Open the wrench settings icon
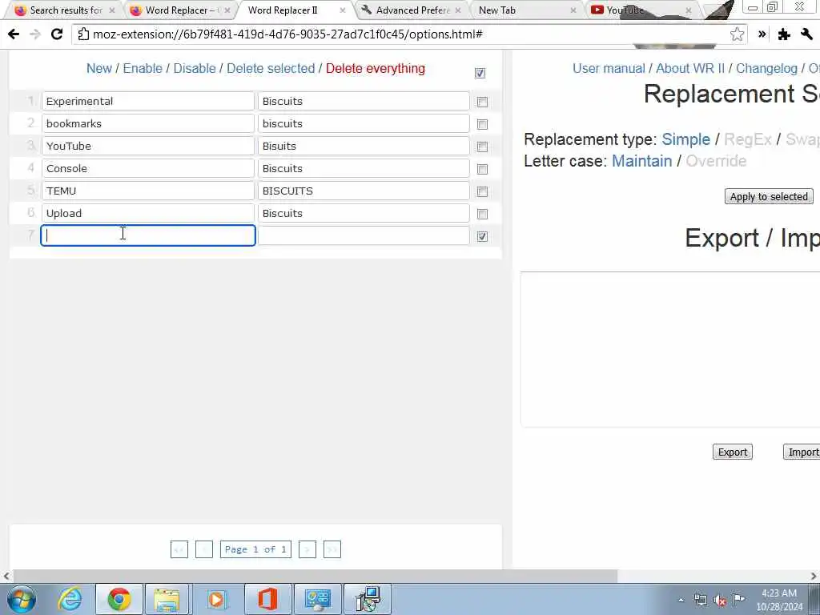Image resolution: width=820 pixels, height=615 pixels. coord(806,34)
